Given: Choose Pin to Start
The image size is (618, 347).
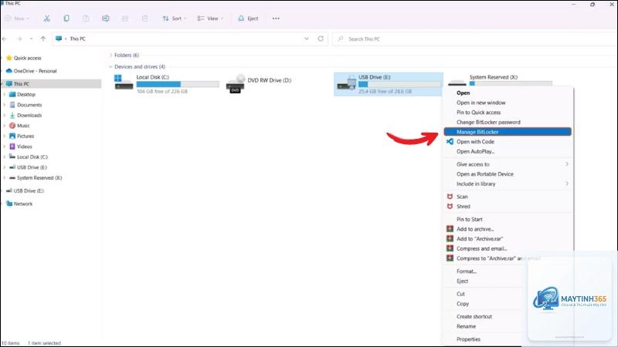Looking at the screenshot, I should [x=470, y=220].
